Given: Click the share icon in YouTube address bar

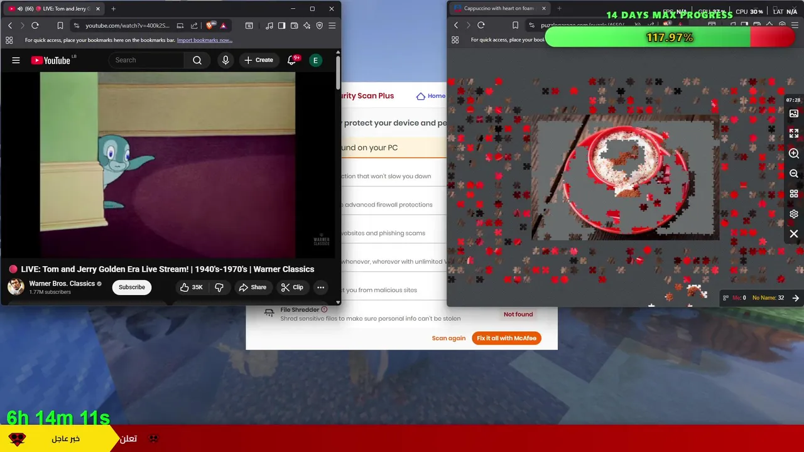Looking at the screenshot, I should click(194, 26).
